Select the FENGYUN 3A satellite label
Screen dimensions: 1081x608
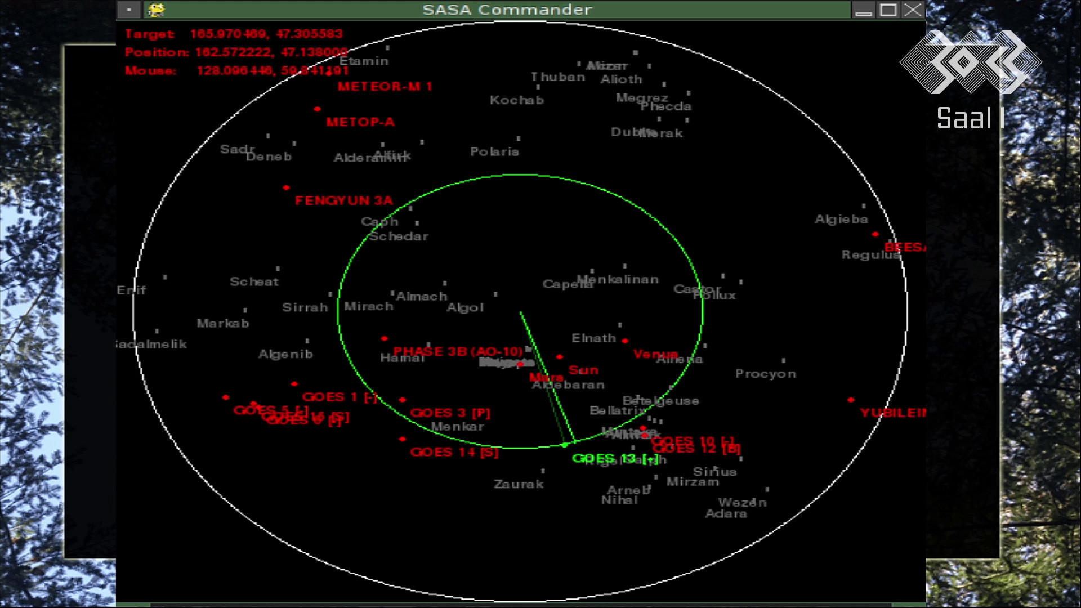pos(344,200)
